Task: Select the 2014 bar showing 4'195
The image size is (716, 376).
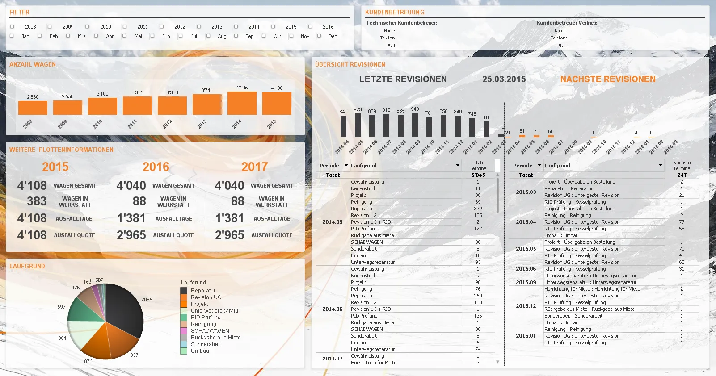Action: (242, 103)
